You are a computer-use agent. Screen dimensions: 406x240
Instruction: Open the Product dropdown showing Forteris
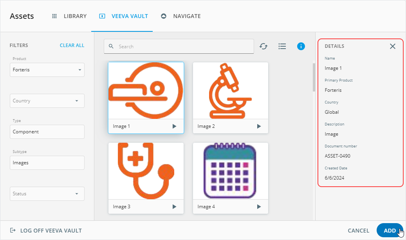point(47,70)
